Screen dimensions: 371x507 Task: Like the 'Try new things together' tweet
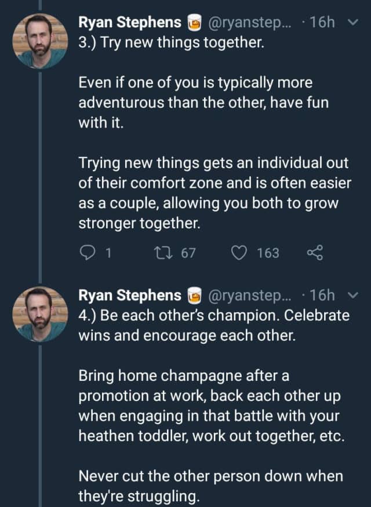pyautogui.click(x=239, y=253)
